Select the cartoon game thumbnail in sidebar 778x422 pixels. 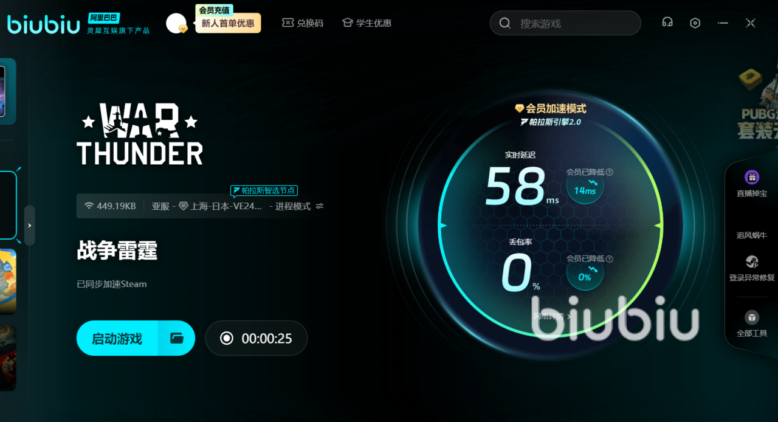(x=8, y=281)
